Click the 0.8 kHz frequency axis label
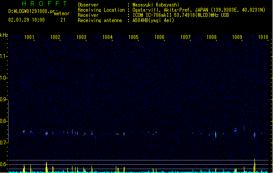273x173 pixels. (3, 121)
